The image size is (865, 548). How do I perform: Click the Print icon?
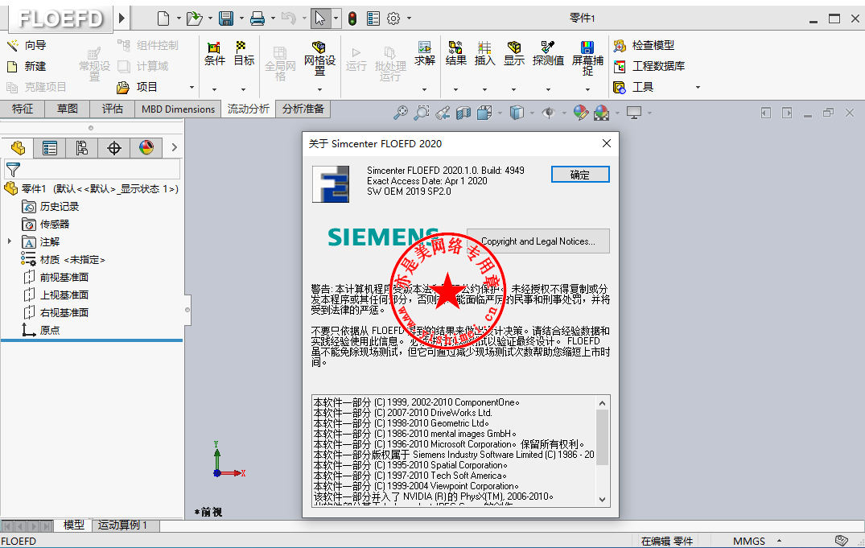click(257, 19)
